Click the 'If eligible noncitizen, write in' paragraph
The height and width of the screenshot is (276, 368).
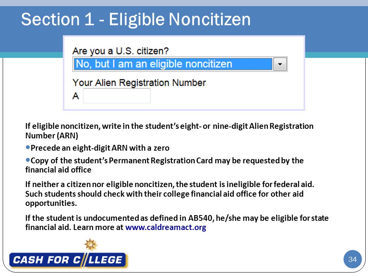click(x=169, y=131)
